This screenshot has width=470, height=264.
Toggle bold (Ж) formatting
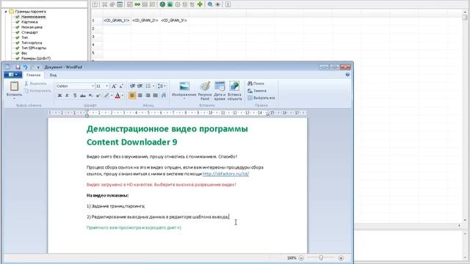pos(59,95)
